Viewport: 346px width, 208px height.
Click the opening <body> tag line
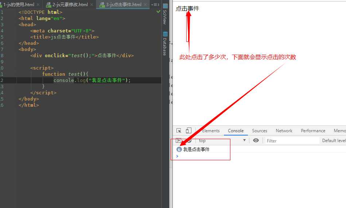coord(27,50)
